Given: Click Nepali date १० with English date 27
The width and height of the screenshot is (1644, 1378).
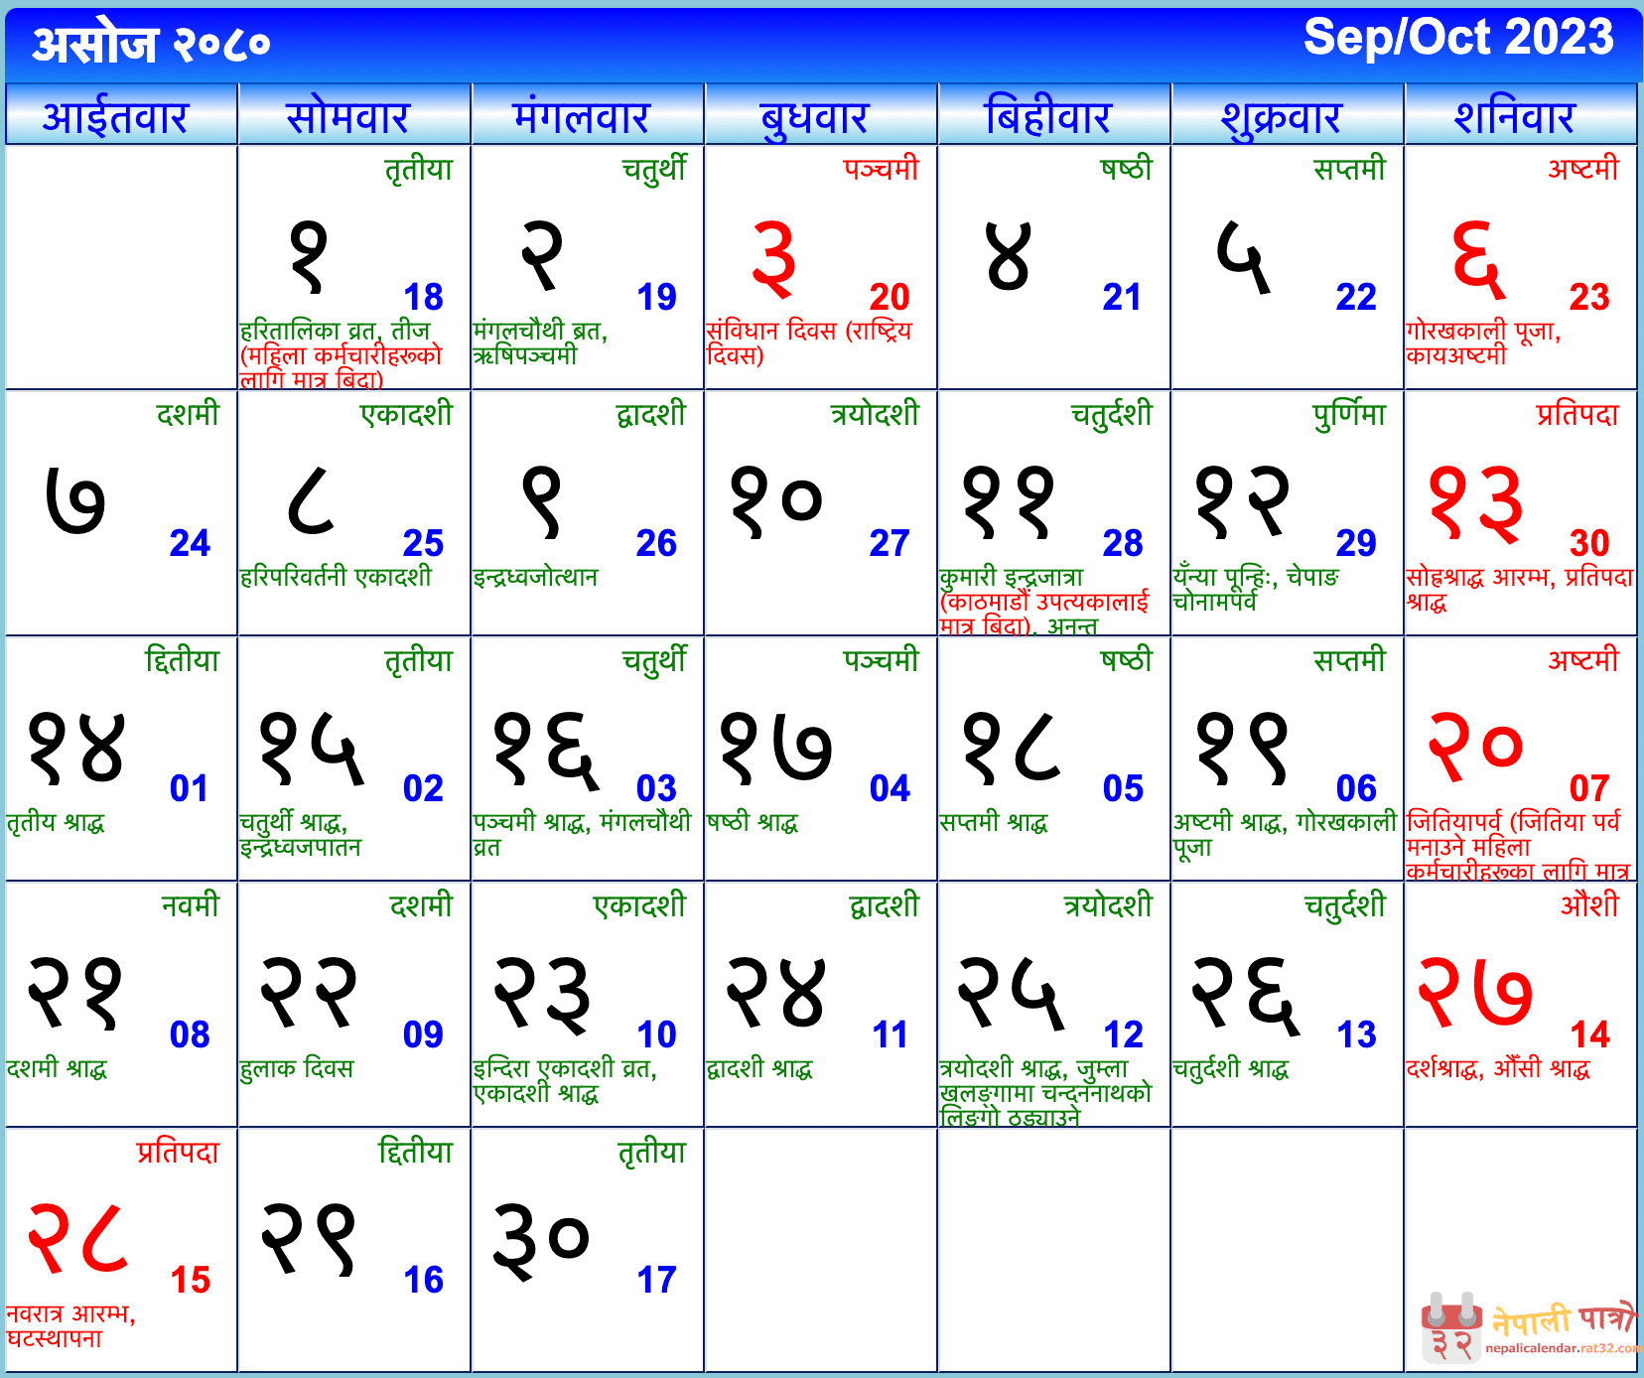Looking at the screenshot, I should point(776,501).
